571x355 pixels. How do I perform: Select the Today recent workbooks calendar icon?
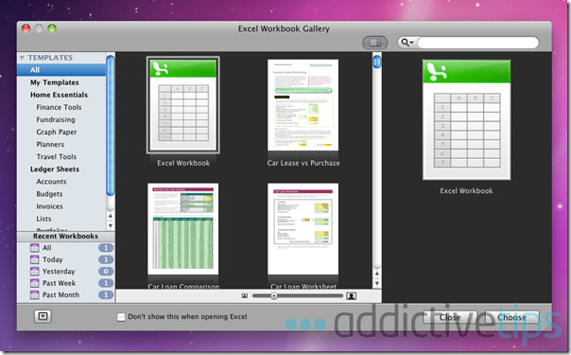tap(35, 259)
